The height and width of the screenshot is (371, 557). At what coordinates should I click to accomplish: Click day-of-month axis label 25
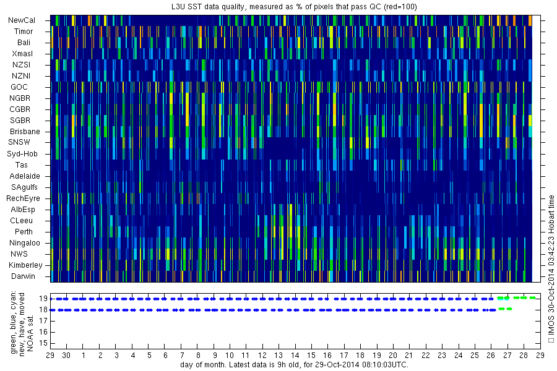475,356
